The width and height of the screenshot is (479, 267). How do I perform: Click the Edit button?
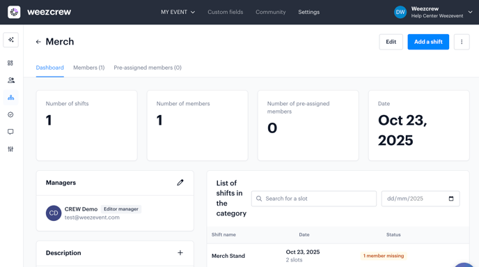391,42
